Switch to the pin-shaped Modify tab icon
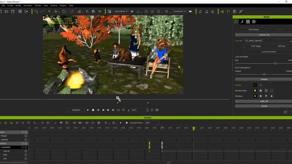The image size is (292, 164). [x=242, y=21]
